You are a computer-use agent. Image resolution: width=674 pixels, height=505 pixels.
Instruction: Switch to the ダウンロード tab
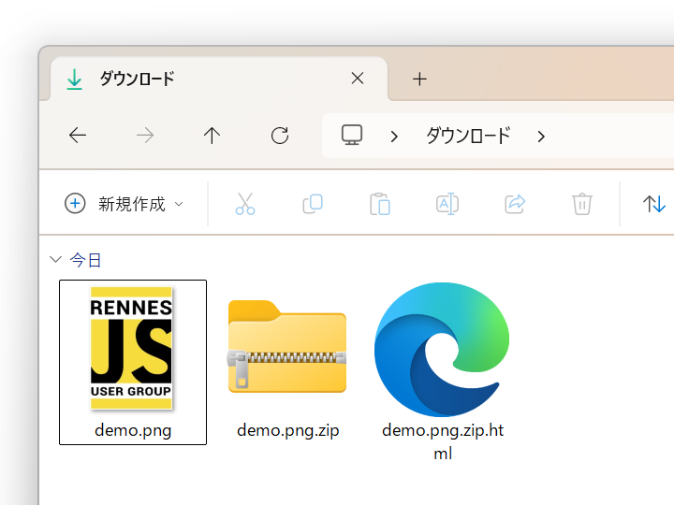(x=219, y=79)
